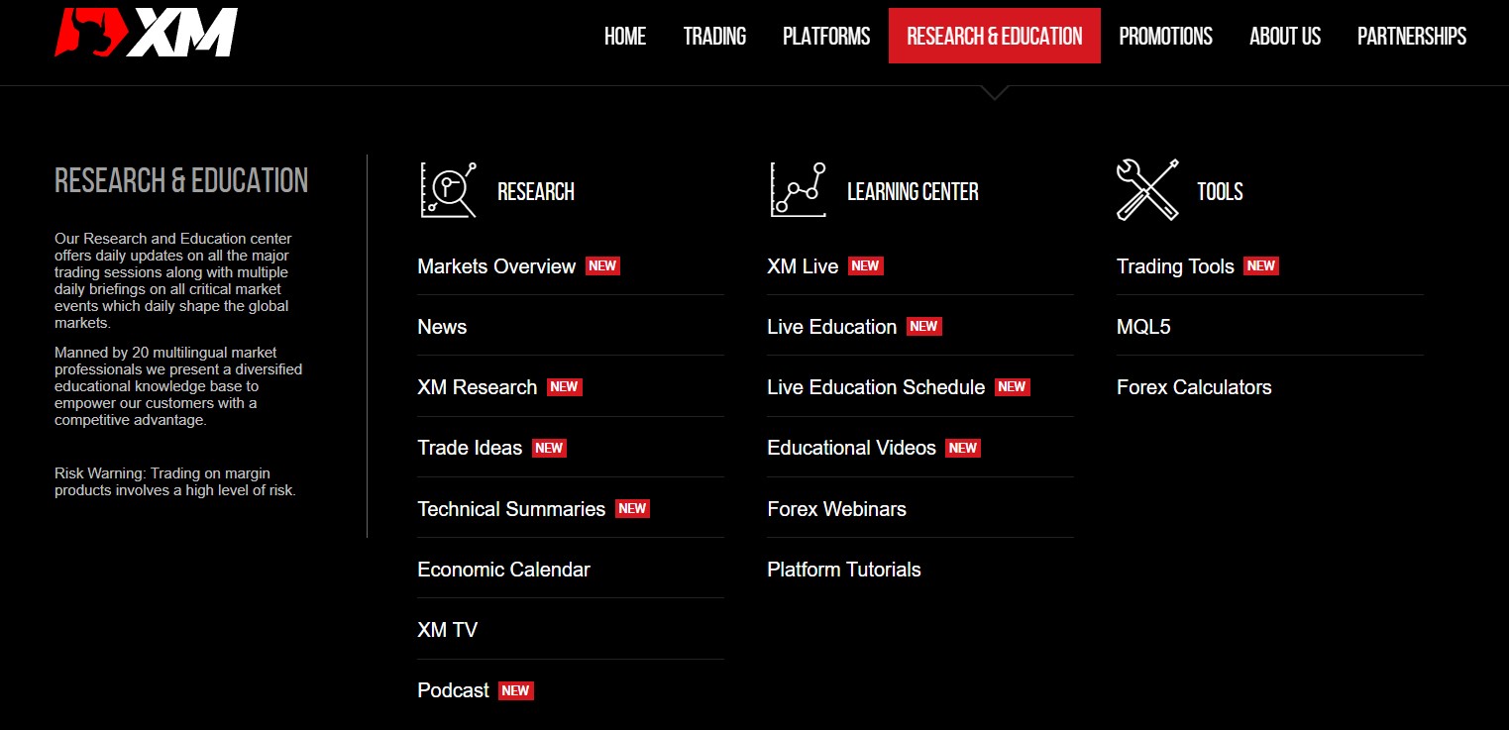Click the Tools wrench and screwdriver icon
Screen dimensions: 1509x730
point(1147,190)
